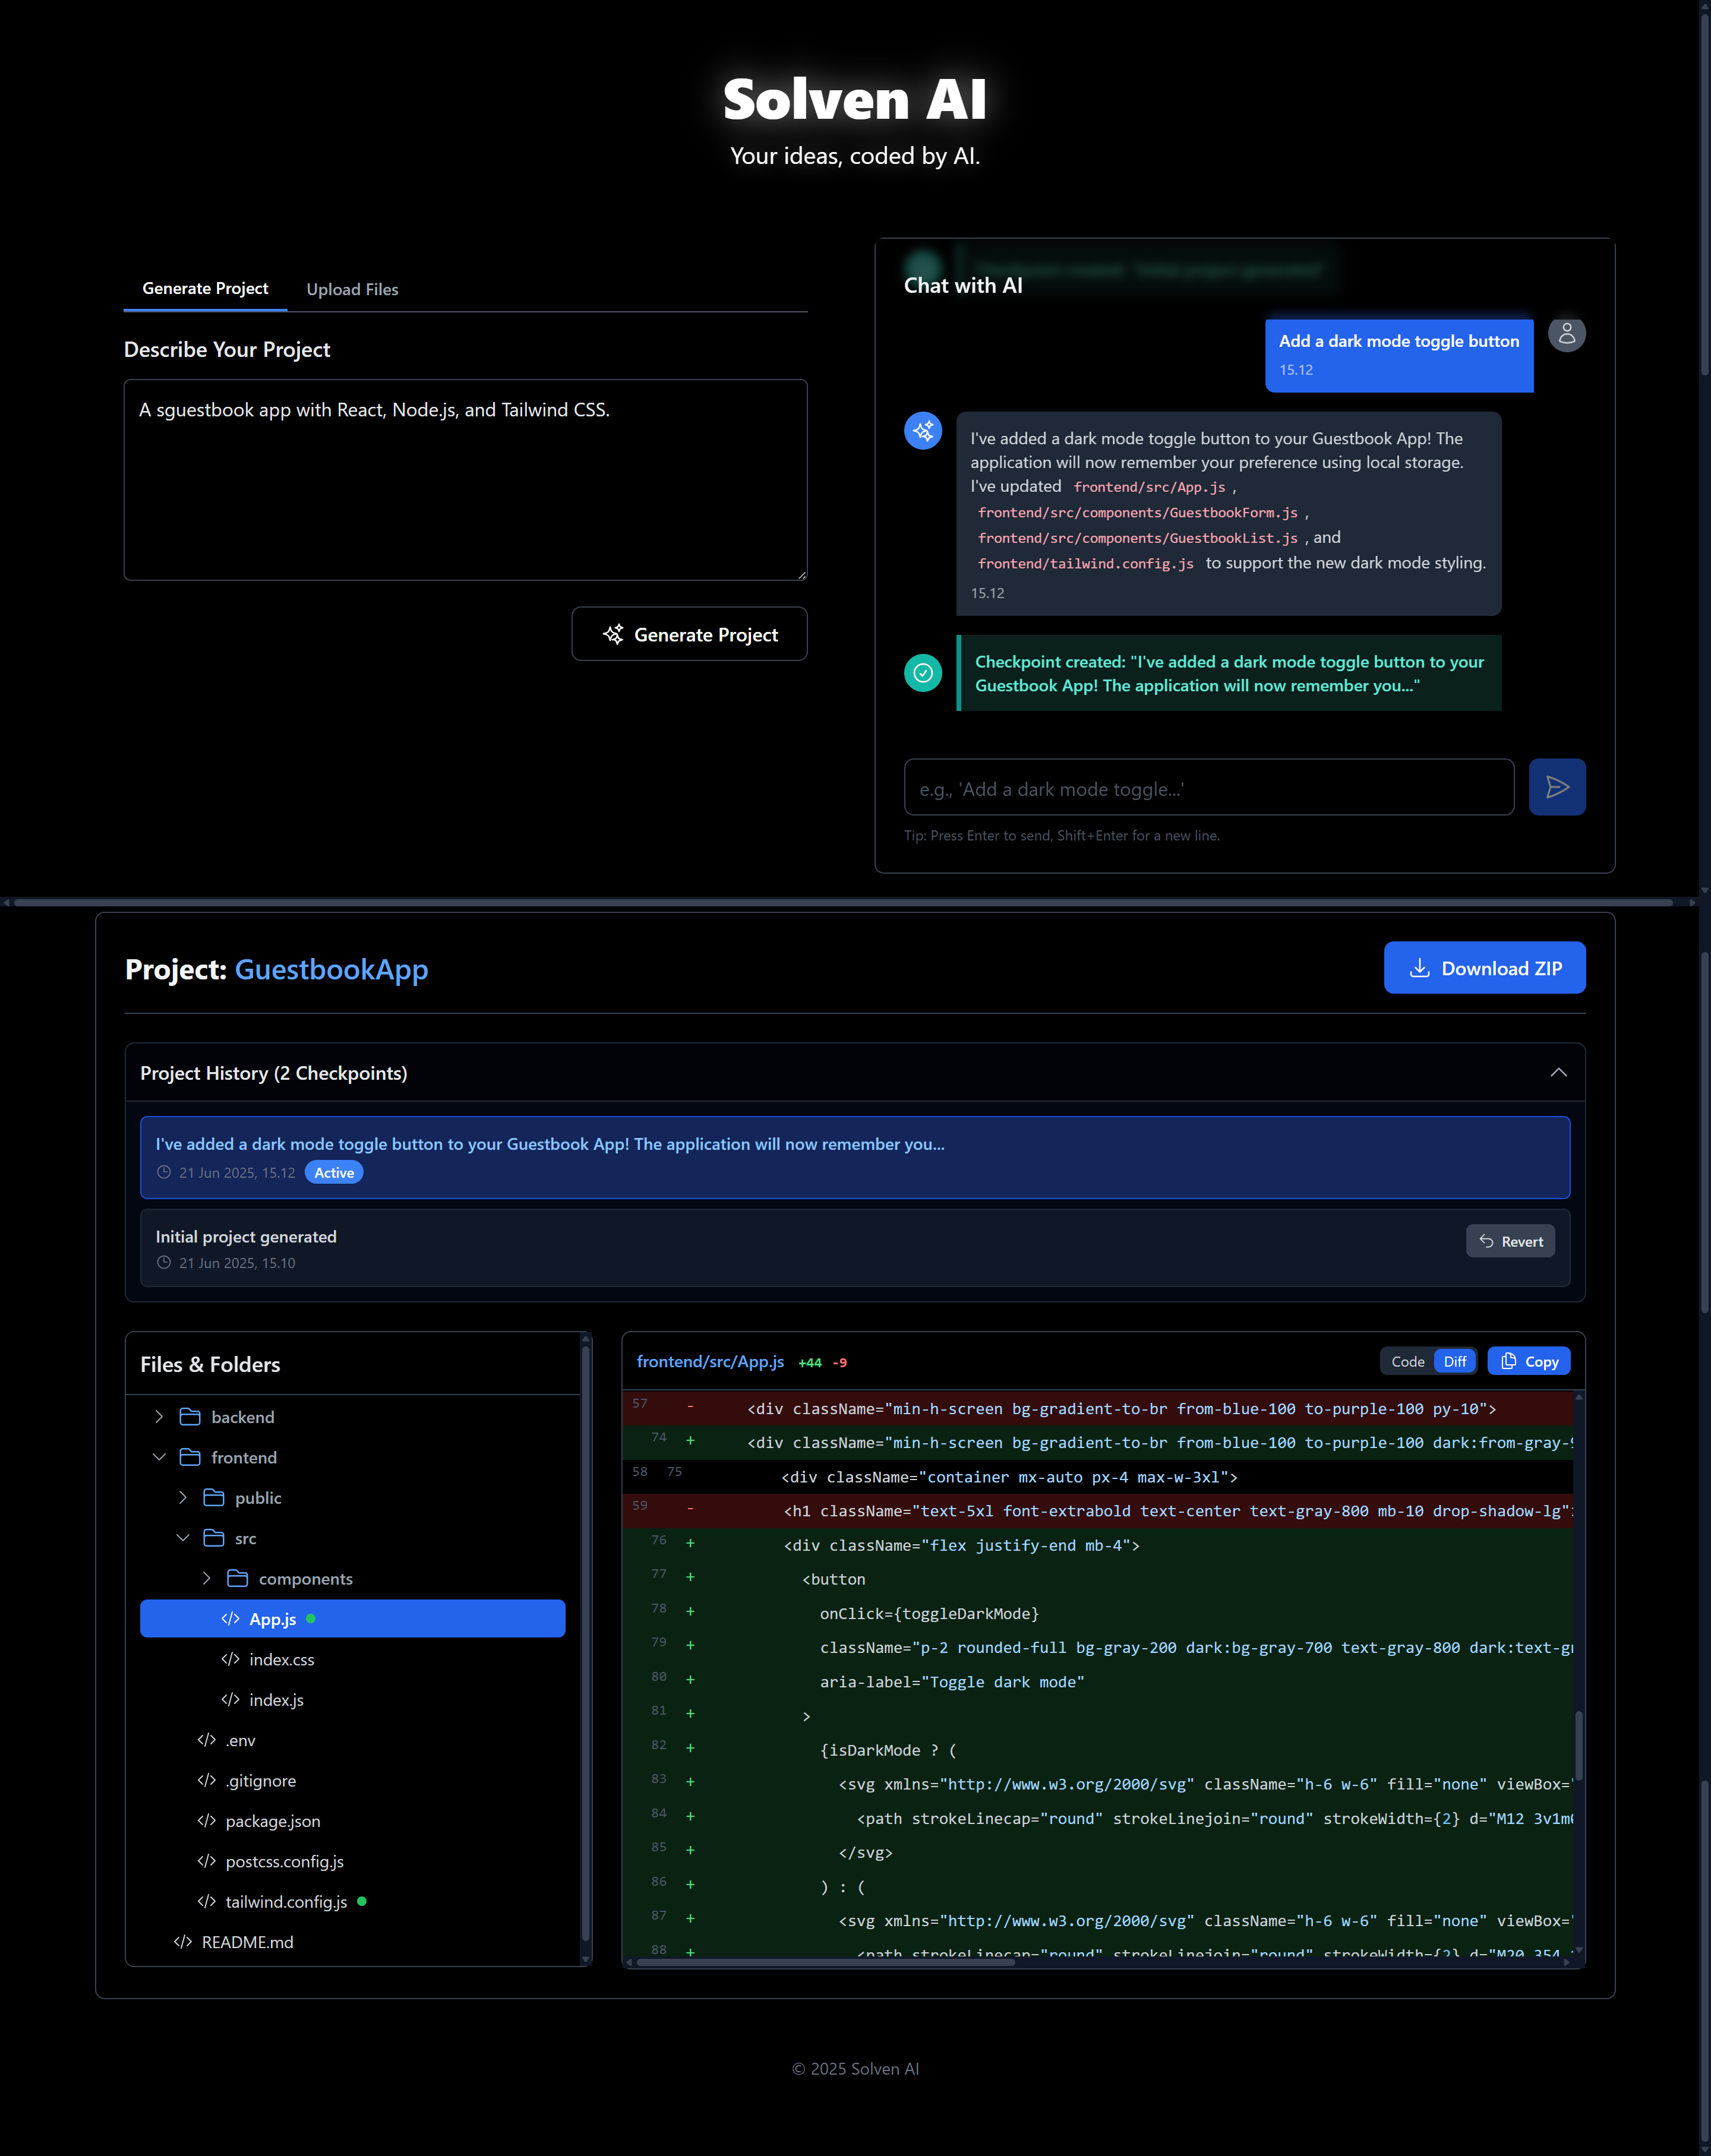The image size is (1711, 2156).
Task: Click the AI sparkle avatar icon
Action: click(x=922, y=431)
